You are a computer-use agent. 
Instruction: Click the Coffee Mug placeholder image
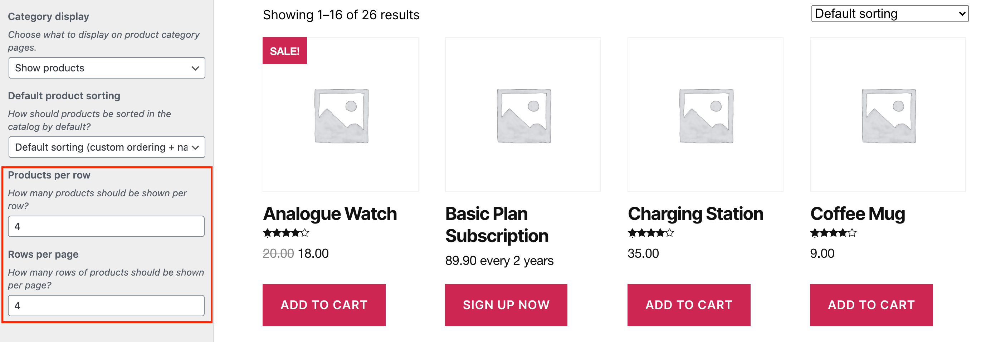[x=888, y=115]
